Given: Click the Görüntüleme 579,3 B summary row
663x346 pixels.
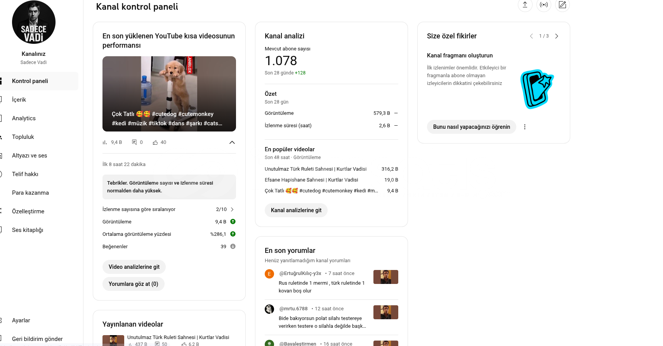Looking at the screenshot, I should point(331,113).
